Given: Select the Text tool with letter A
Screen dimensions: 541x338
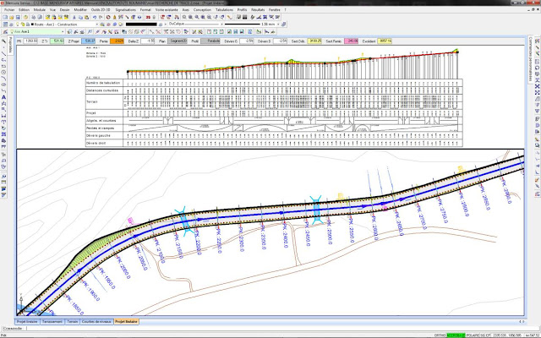Looking at the screenshot, I should pos(4,97).
